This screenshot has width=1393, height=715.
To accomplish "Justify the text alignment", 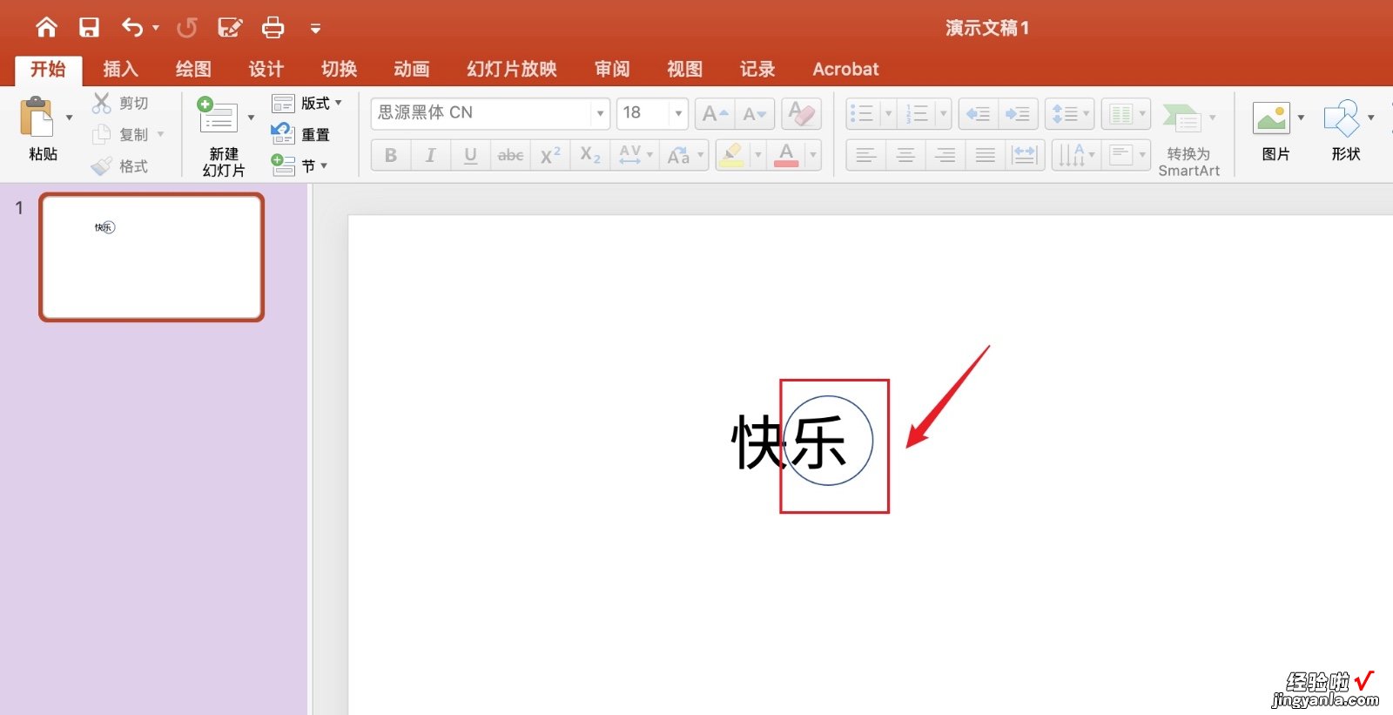I will pos(986,155).
